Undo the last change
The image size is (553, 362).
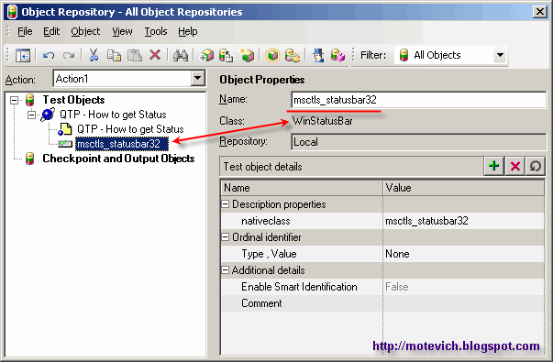point(49,55)
